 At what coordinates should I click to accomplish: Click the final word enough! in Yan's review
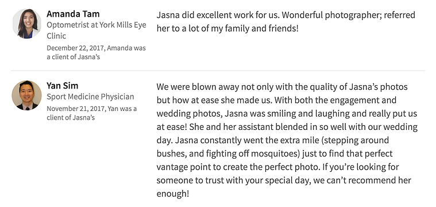pos(173,194)
